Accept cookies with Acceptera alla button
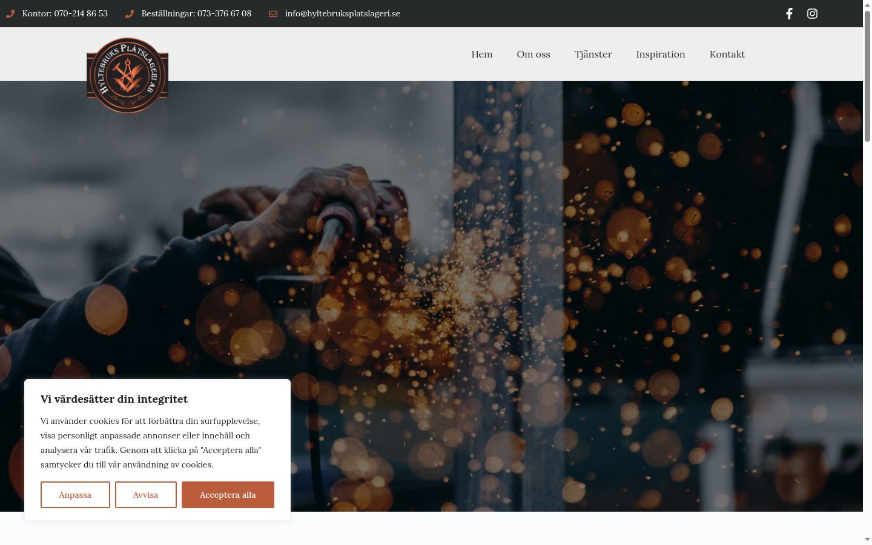The height and width of the screenshot is (545, 872). pyautogui.click(x=228, y=495)
